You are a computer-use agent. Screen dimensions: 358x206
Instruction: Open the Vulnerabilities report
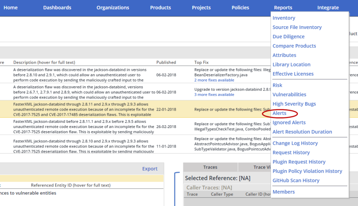click(289, 95)
